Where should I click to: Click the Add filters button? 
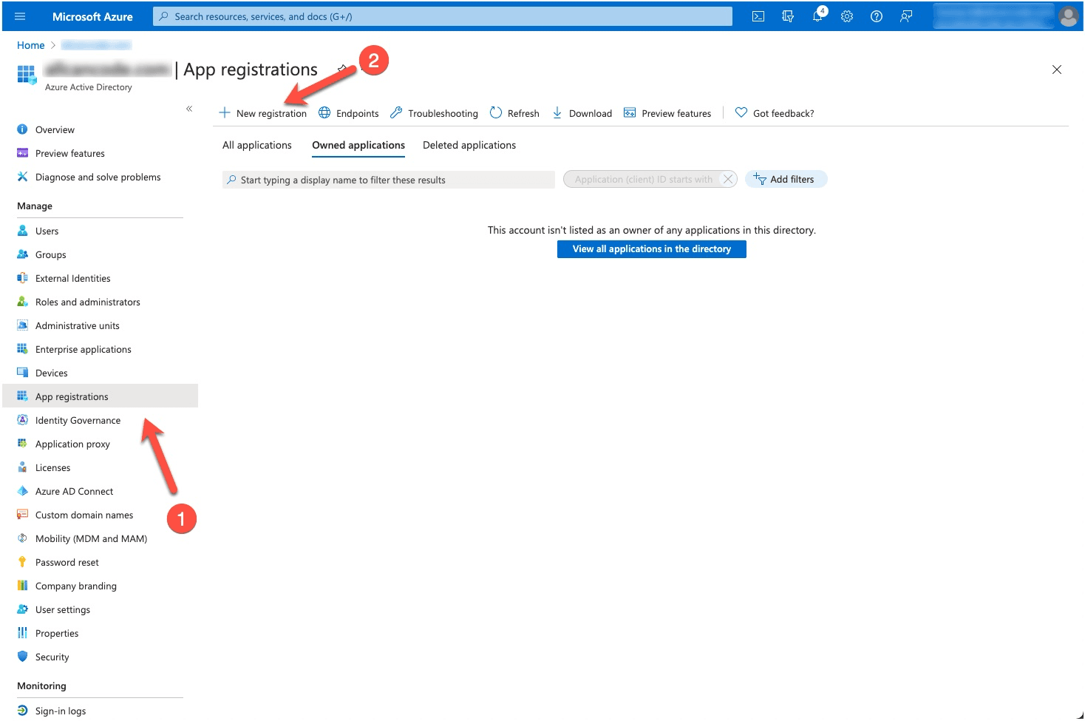pyautogui.click(x=786, y=179)
